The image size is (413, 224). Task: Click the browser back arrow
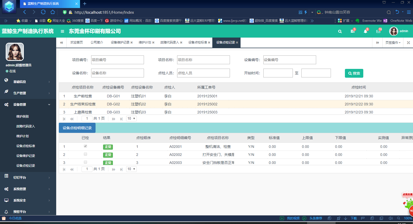[25, 12]
